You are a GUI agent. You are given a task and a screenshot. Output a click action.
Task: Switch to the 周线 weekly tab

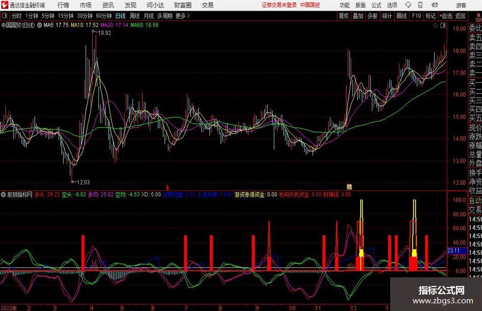134,16
